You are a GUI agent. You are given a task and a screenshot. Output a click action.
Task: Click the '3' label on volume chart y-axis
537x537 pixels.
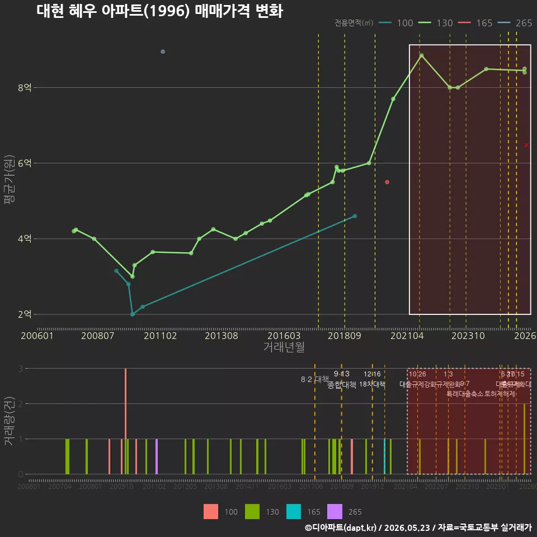click(21, 369)
